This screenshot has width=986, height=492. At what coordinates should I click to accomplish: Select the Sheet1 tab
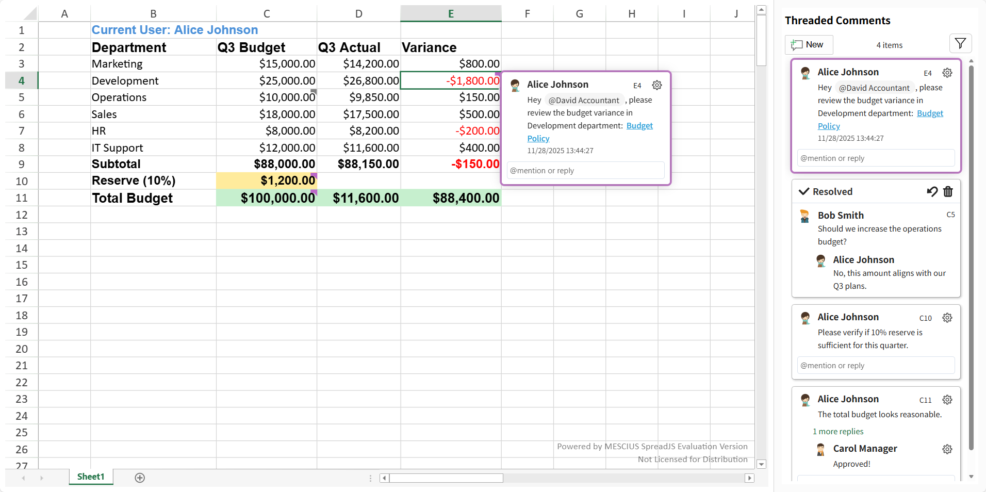(91, 477)
